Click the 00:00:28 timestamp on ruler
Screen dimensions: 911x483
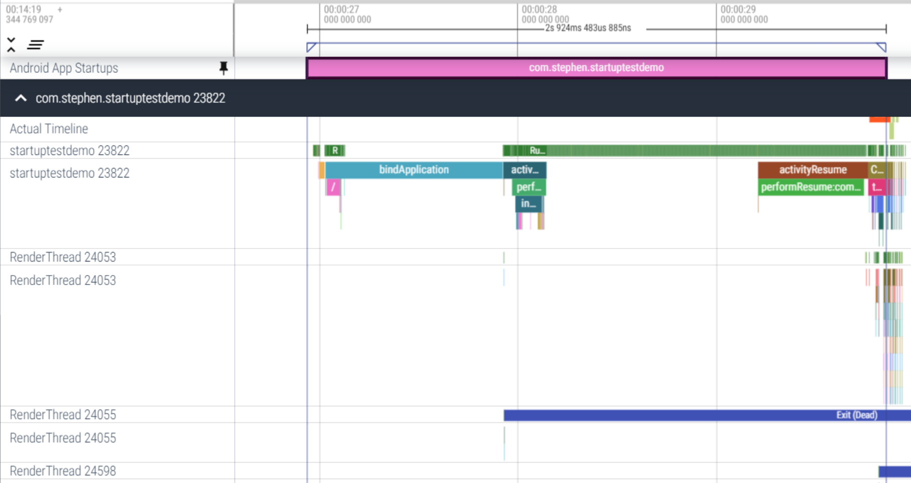tap(539, 9)
